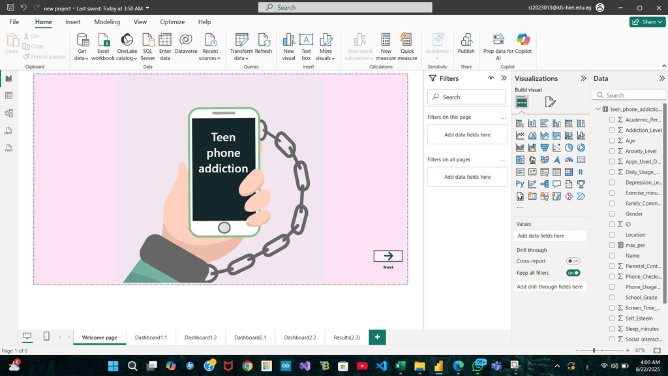Switch to Table view in the left sidebar
This screenshot has width=668, height=376.
(x=9, y=96)
